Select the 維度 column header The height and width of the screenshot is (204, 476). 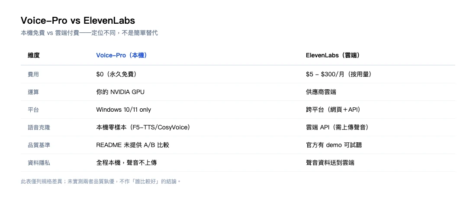(x=34, y=55)
